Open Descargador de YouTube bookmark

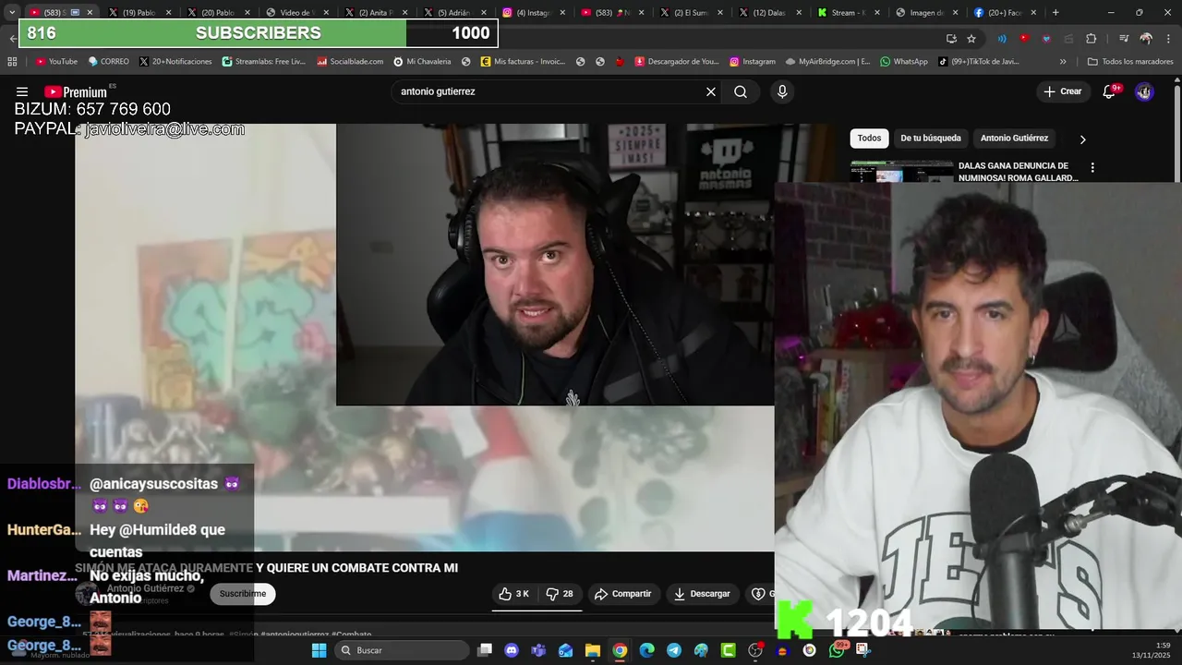point(677,62)
